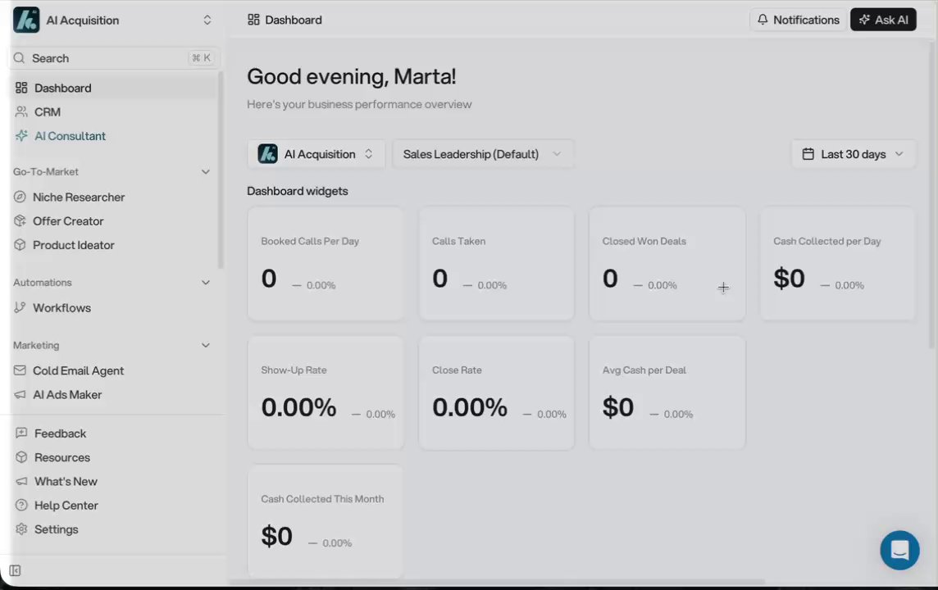Select the Close Rate widget
This screenshot has height=590, width=938.
point(497,393)
